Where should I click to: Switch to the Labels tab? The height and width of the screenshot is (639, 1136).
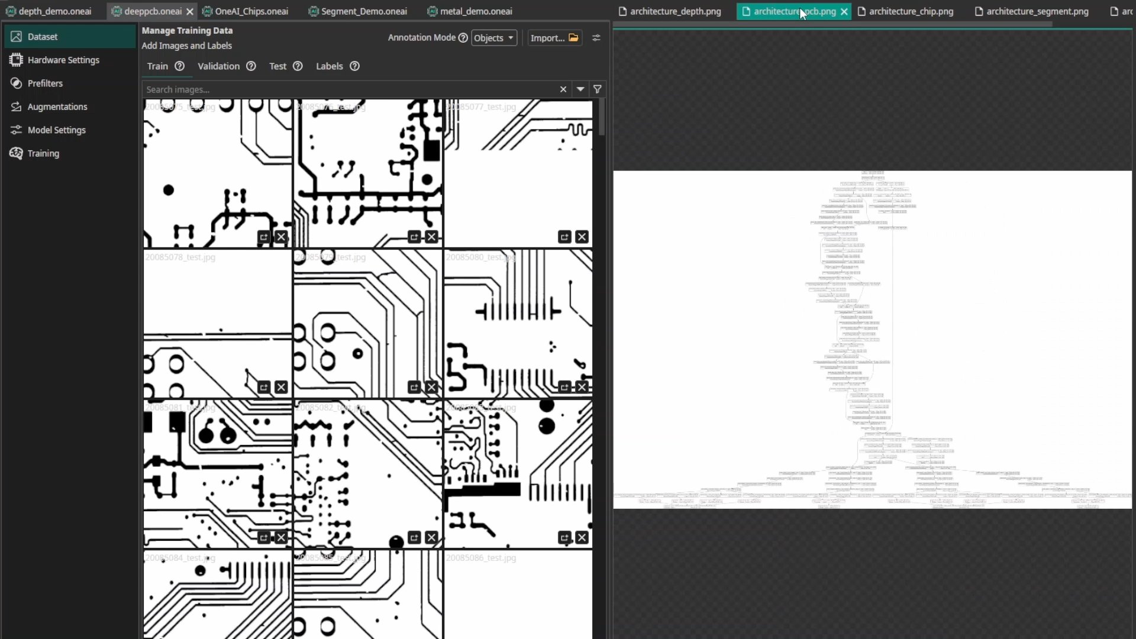tap(329, 66)
